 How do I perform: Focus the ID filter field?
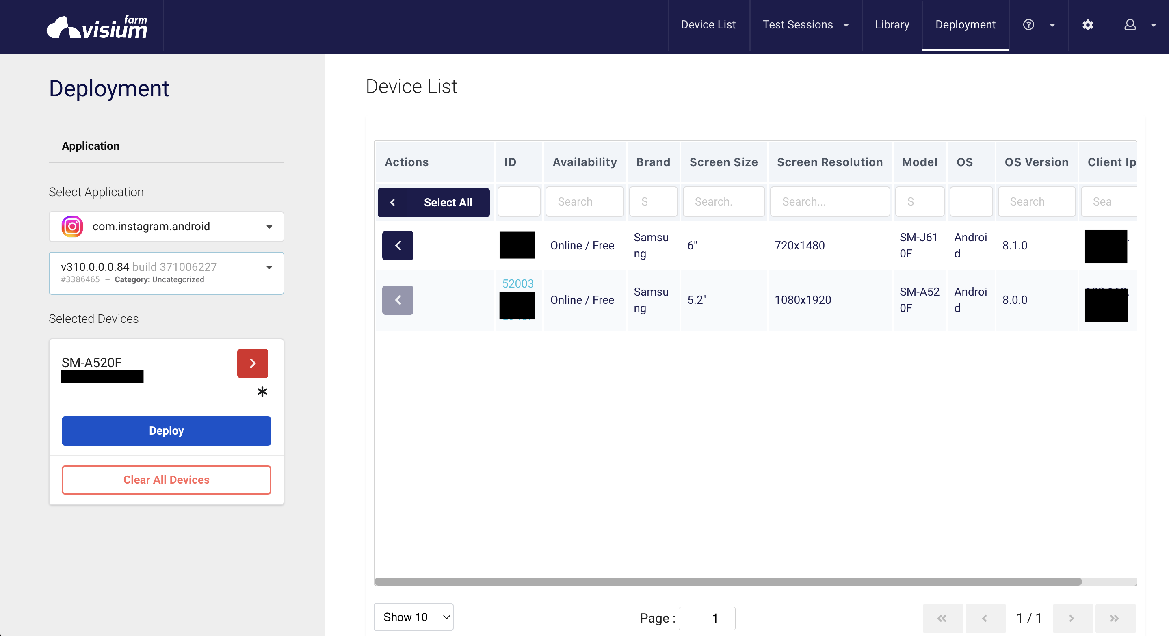(519, 202)
